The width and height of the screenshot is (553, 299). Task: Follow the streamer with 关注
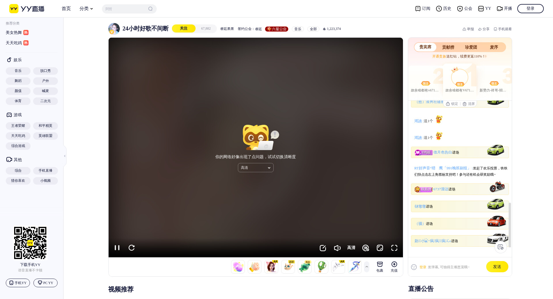coord(184,28)
